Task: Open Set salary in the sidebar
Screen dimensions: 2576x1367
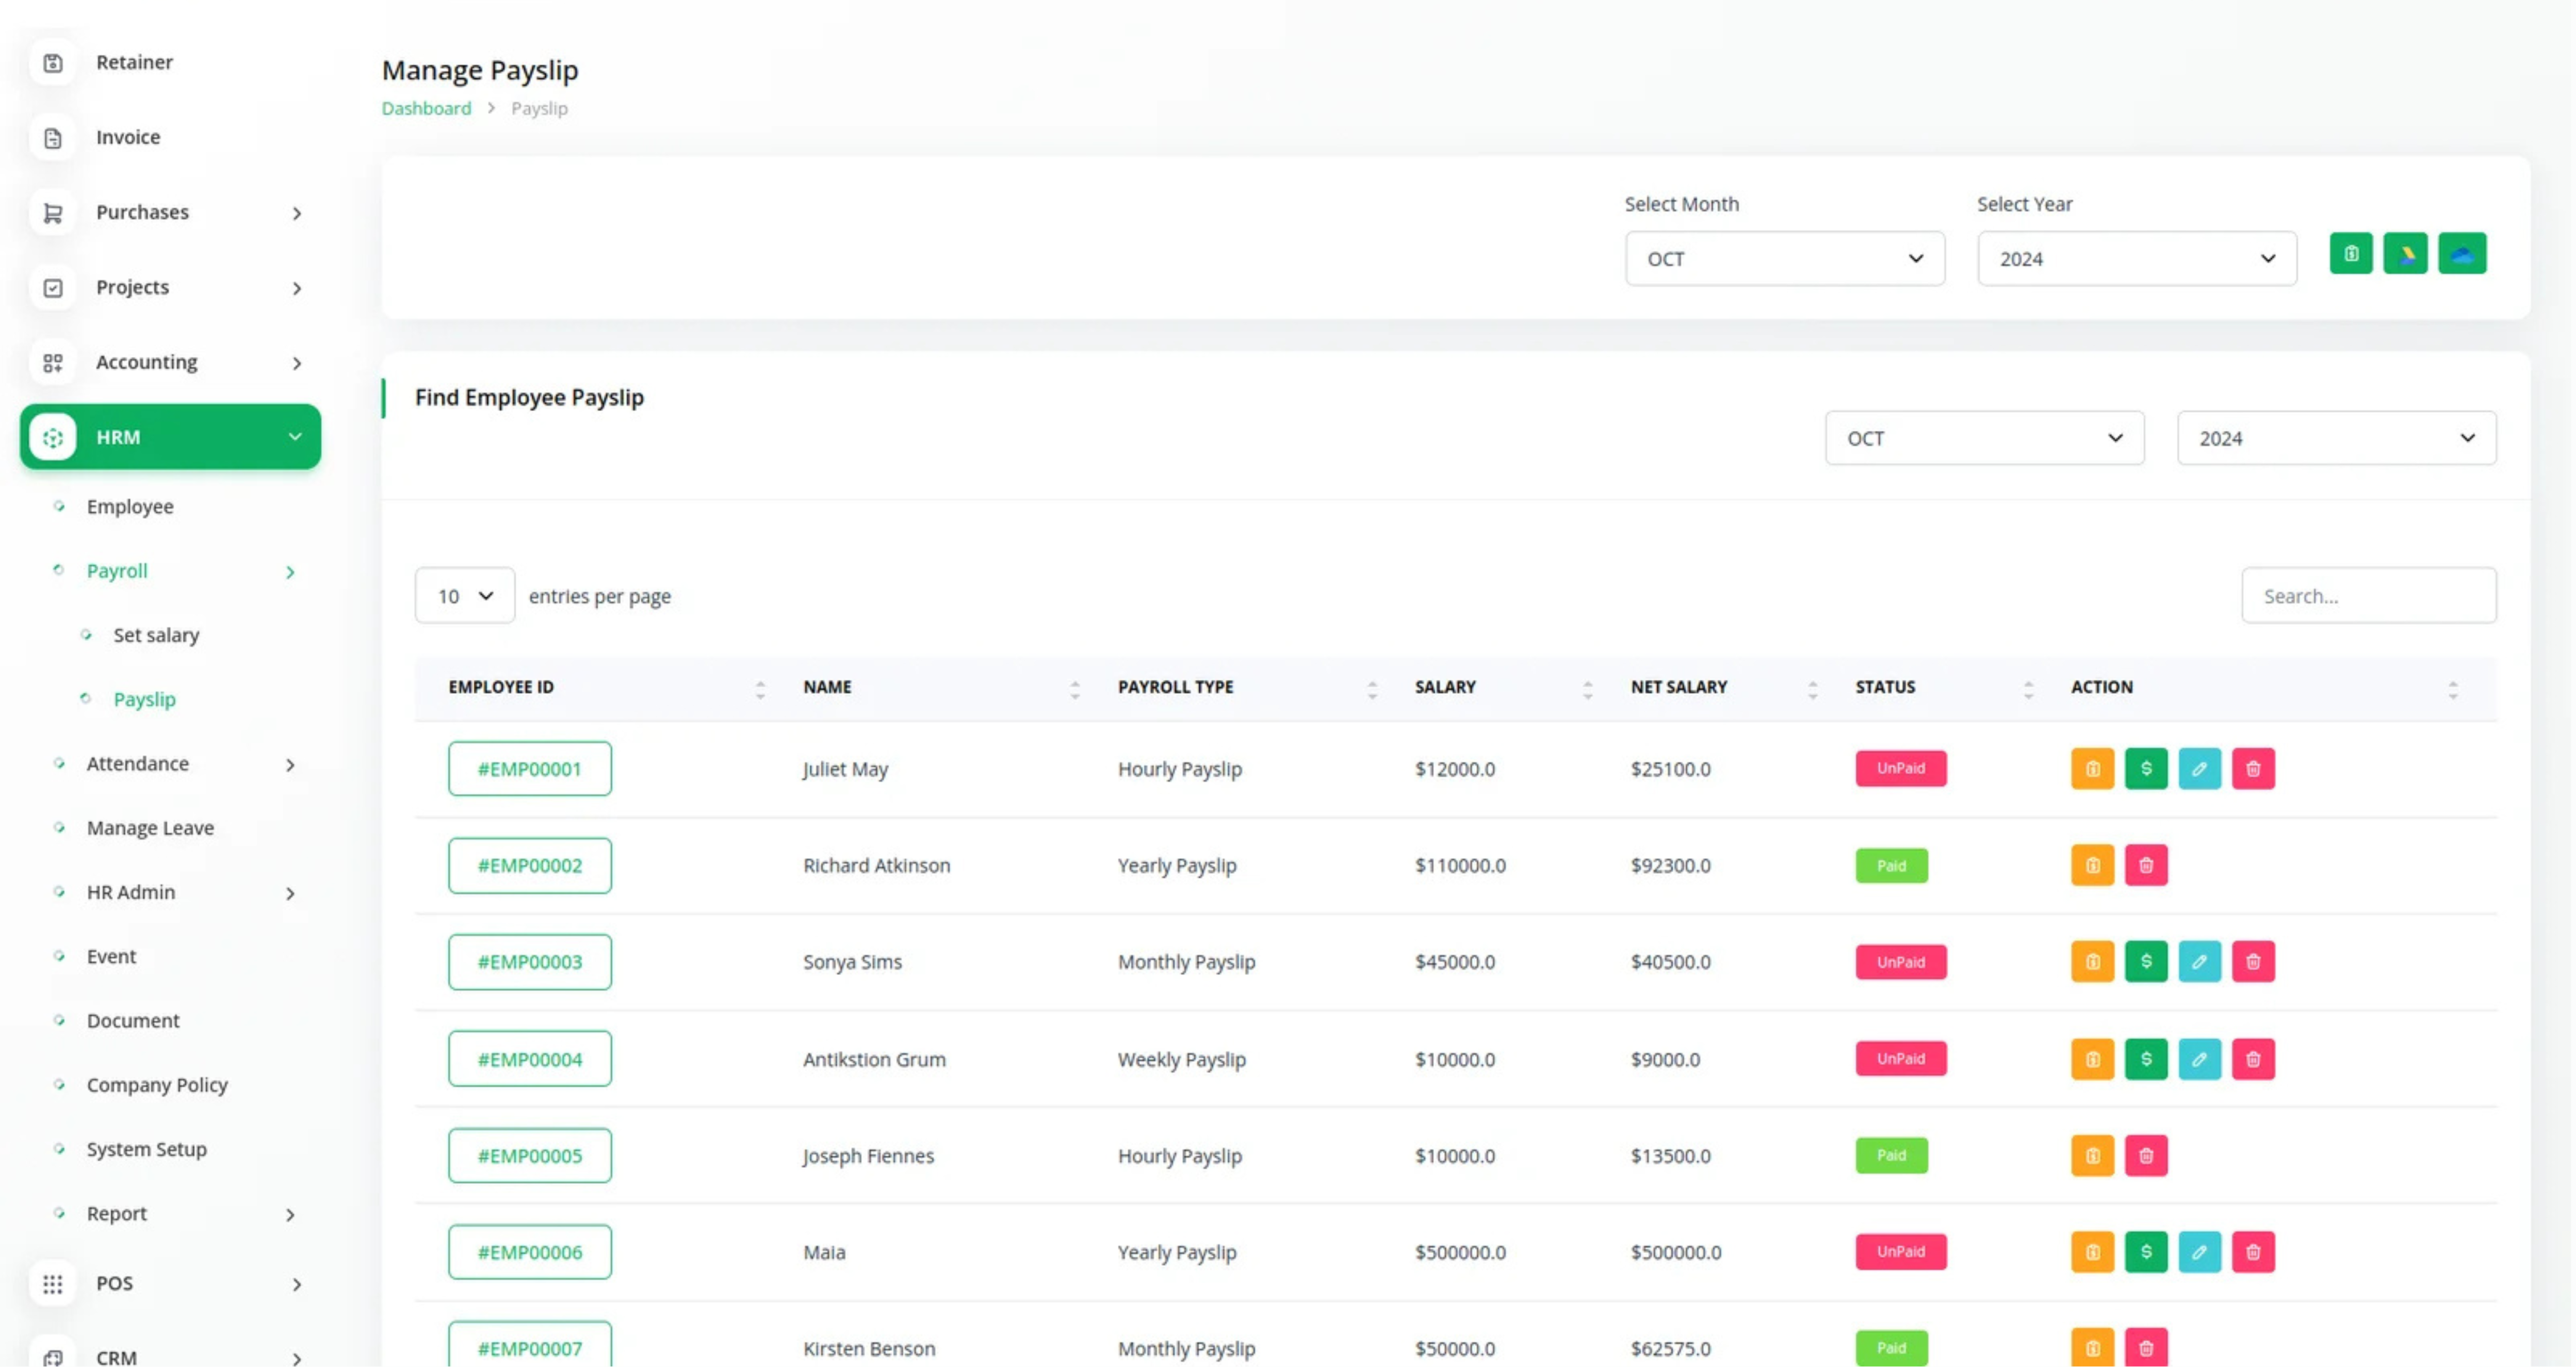Action: pyautogui.click(x=156, y=635)
